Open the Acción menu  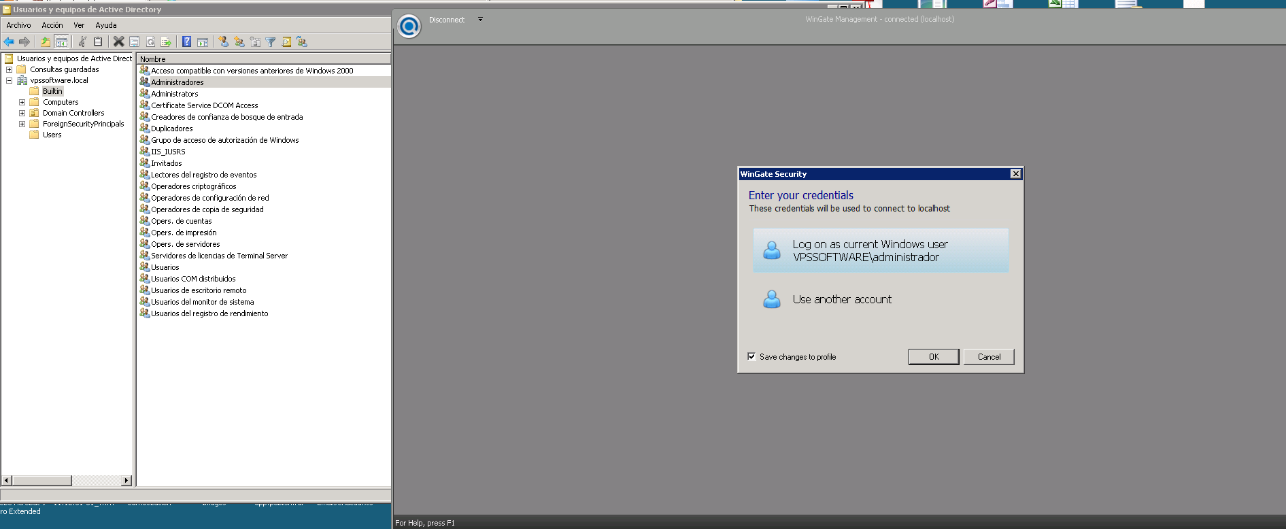point(52,25)
